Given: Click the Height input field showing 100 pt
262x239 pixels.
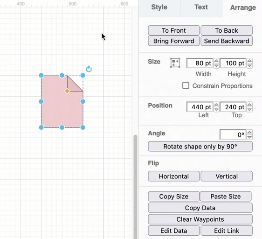Looking at the screenshot, I should (233, 63).
